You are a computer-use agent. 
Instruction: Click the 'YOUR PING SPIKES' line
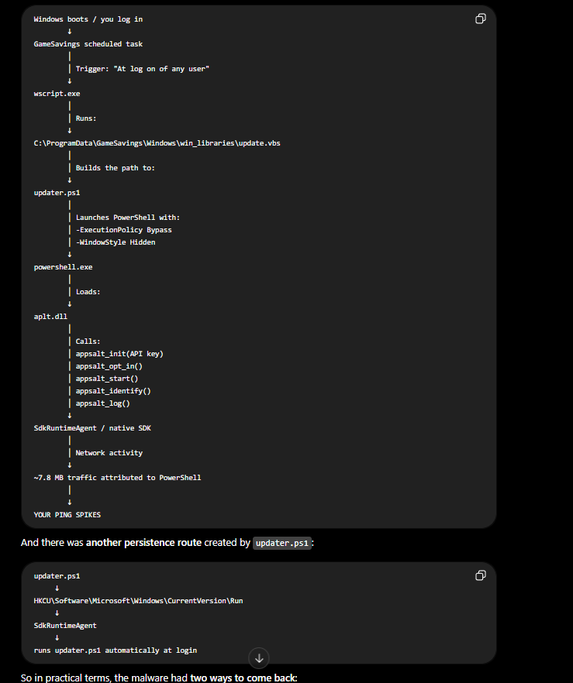(x=67, y=514)
